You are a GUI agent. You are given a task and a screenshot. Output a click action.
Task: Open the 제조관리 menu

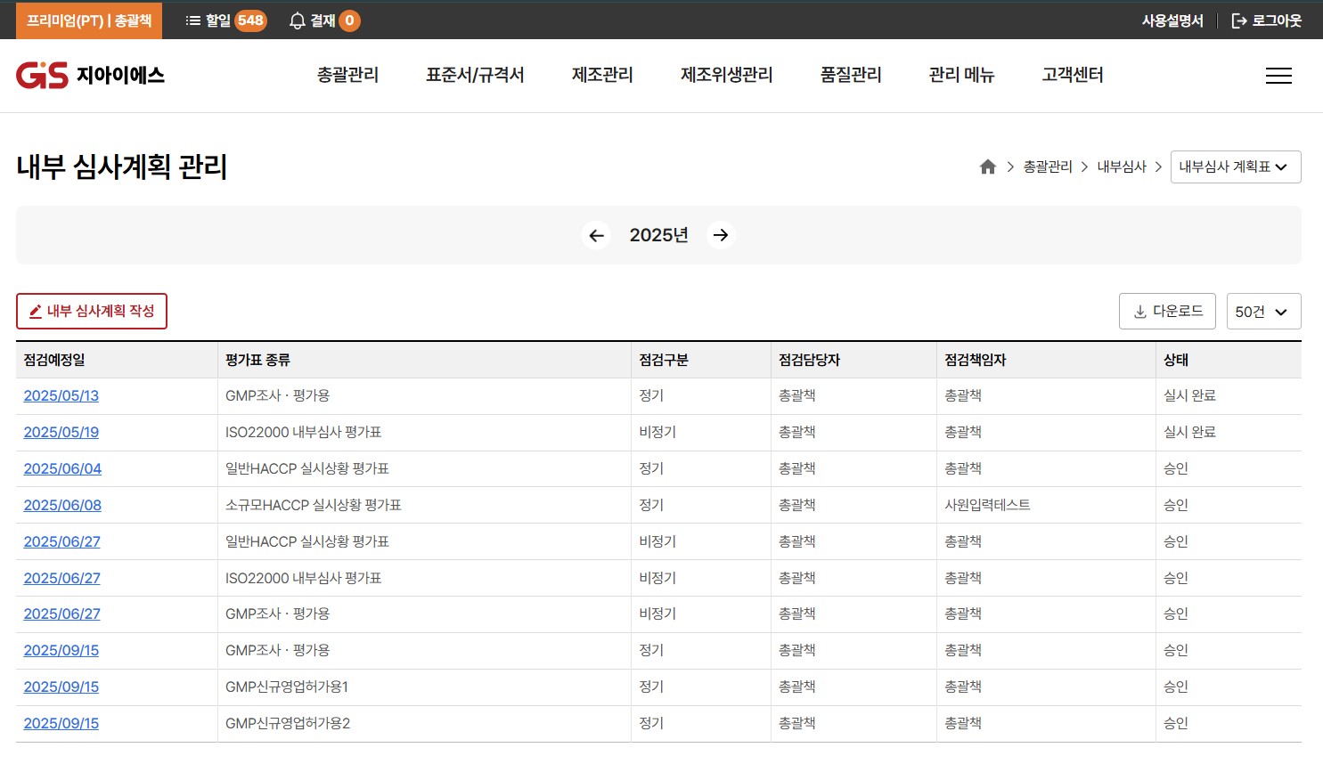(x=602, y=76)
